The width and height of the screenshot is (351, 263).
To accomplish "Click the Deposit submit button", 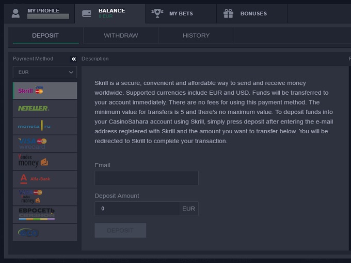I will 120,231.
